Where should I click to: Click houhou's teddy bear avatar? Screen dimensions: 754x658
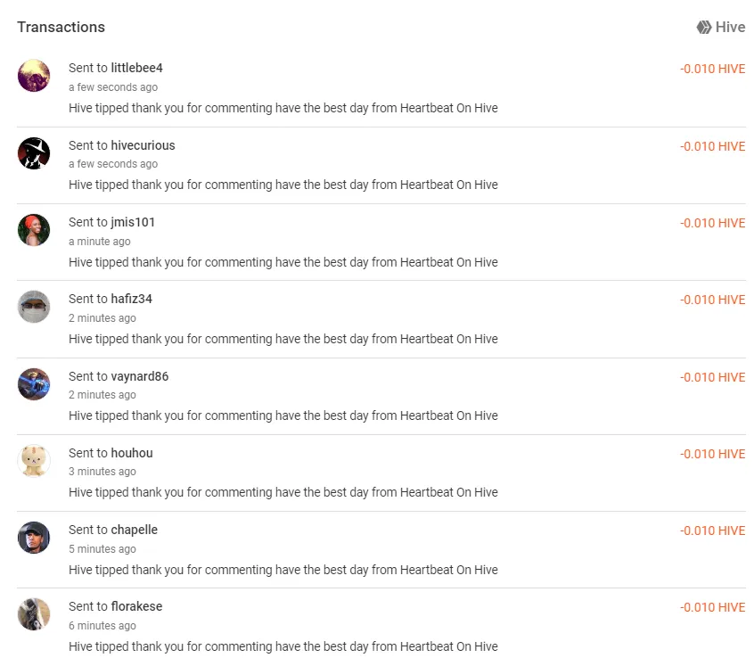34,461
